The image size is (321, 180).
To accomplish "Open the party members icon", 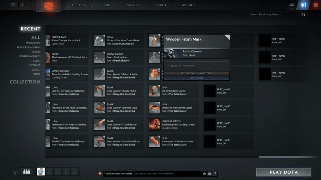I will 27,172.
